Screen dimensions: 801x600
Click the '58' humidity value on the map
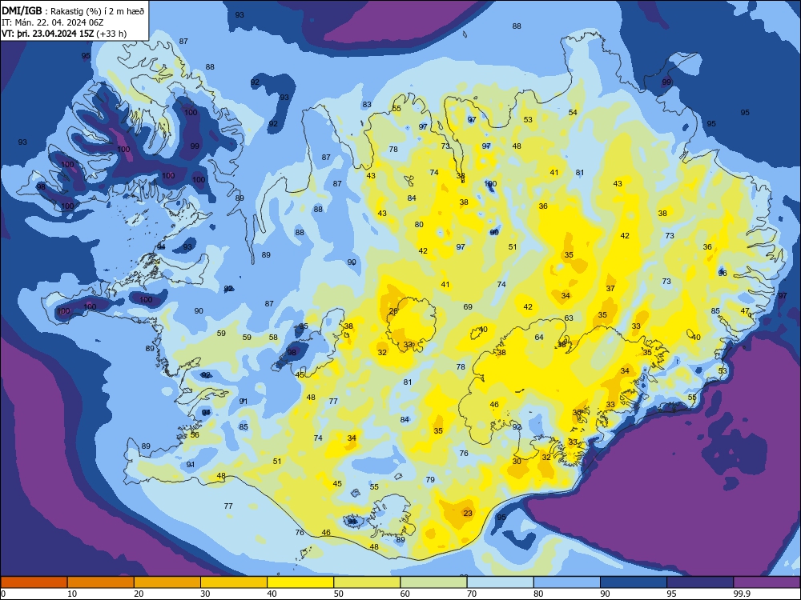click(x=273, y=338)
